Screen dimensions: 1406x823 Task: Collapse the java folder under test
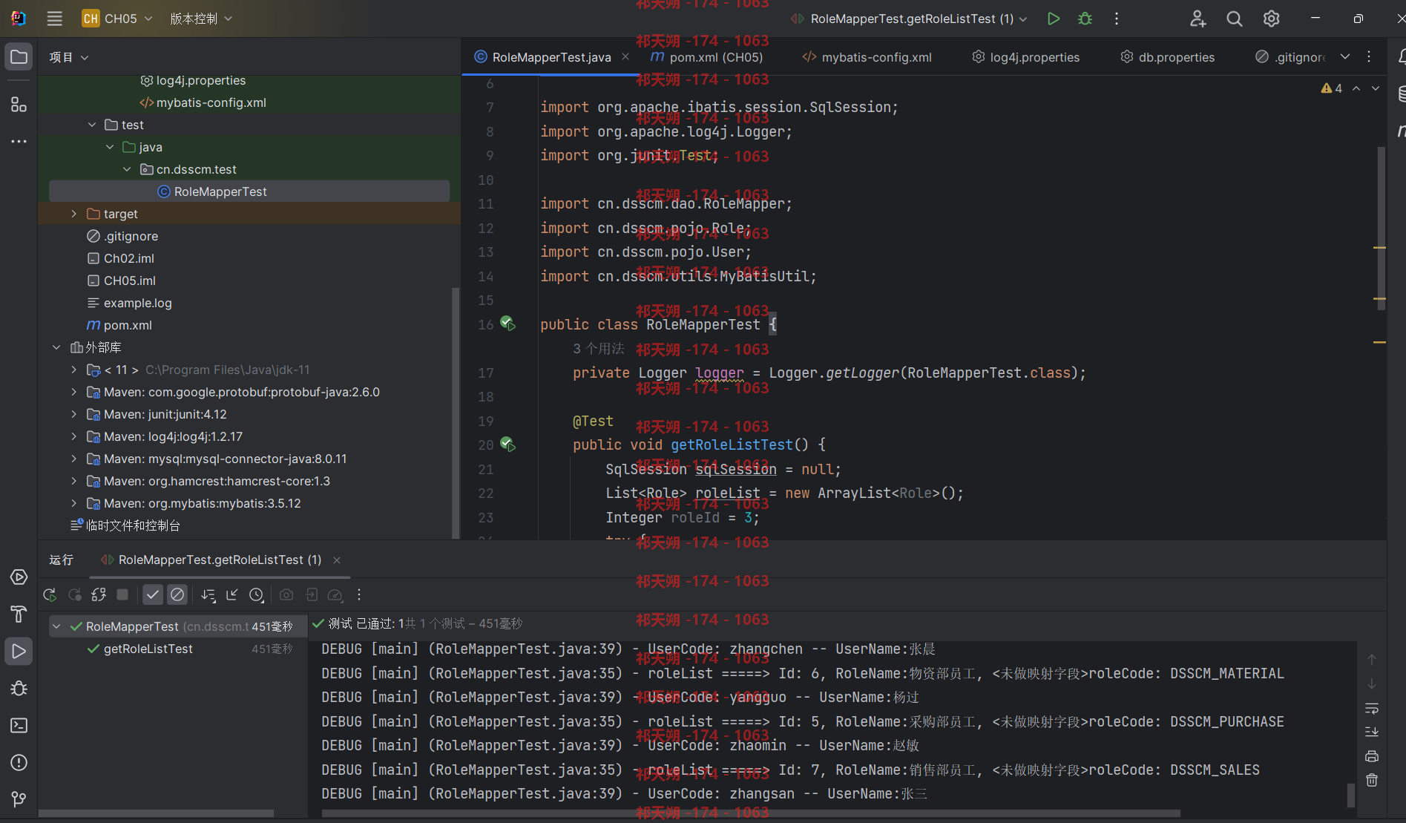[x=110, y=147]
